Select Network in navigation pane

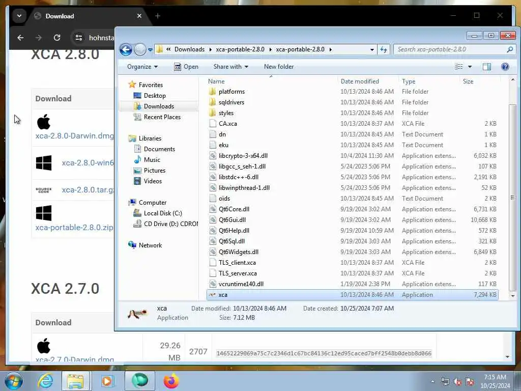(x=145, y=245)
